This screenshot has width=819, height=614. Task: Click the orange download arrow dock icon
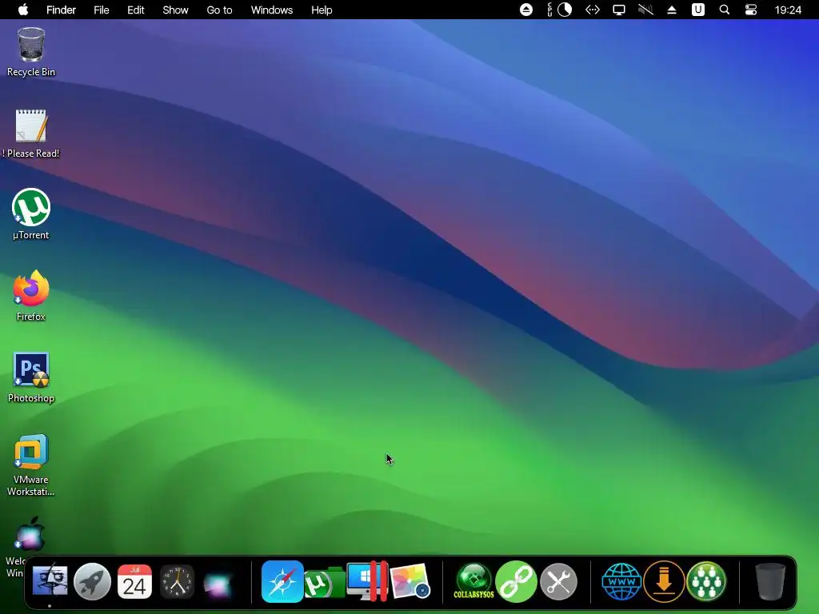[664, 581]
